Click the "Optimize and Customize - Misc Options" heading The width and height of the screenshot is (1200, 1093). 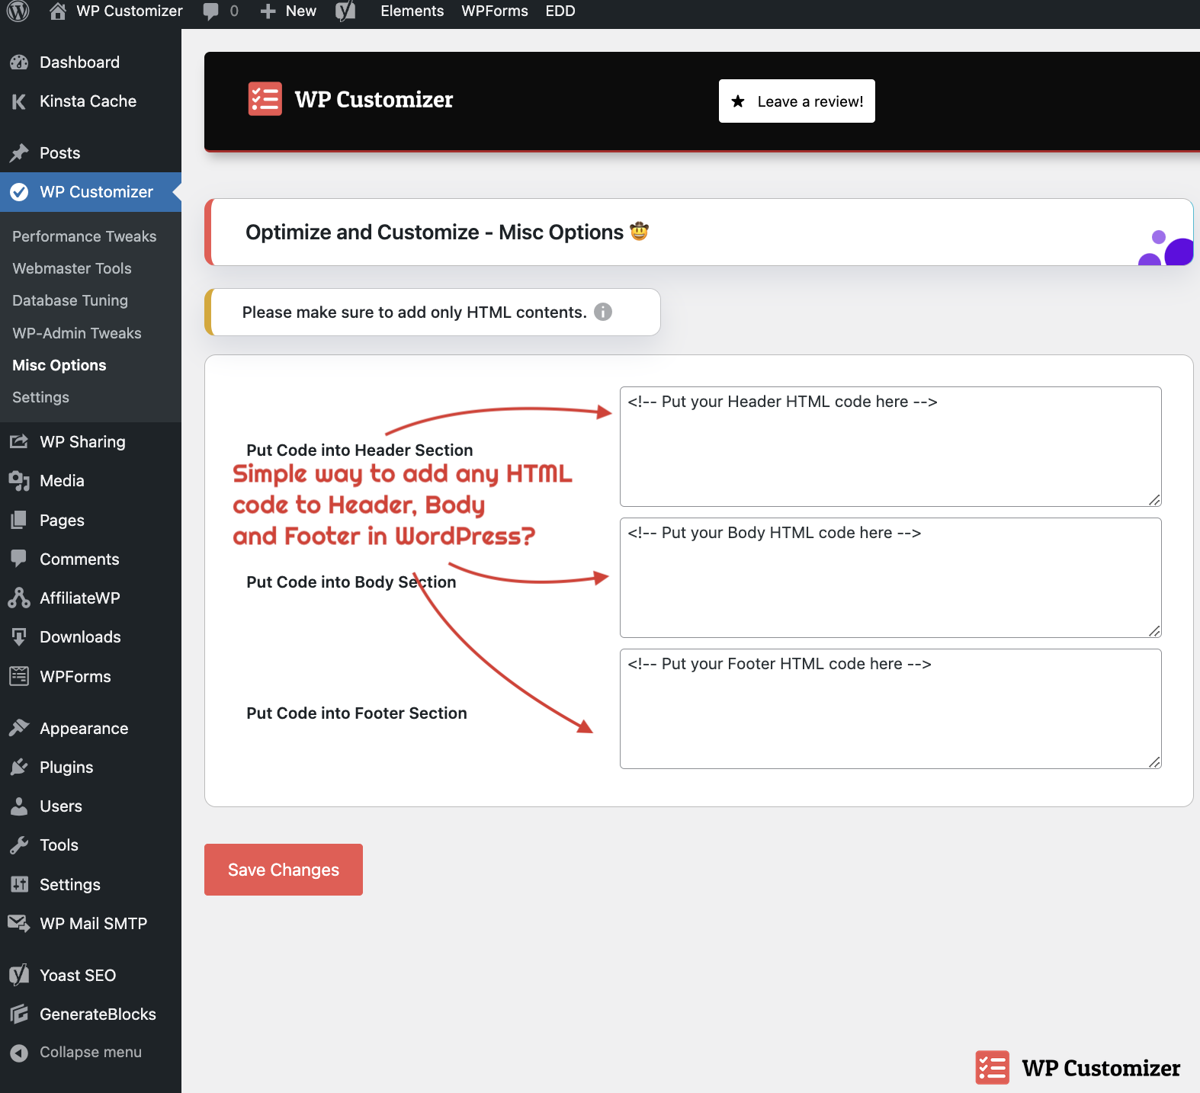[x=435, y=232]
